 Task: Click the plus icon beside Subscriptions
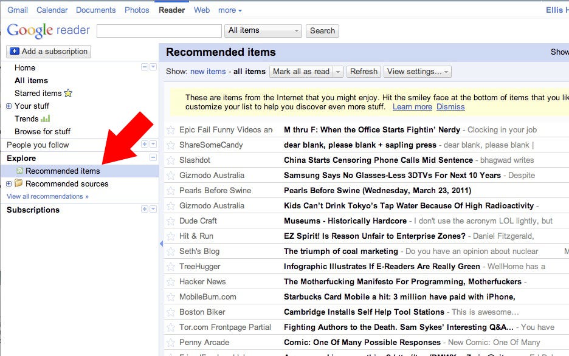(145, 209)
